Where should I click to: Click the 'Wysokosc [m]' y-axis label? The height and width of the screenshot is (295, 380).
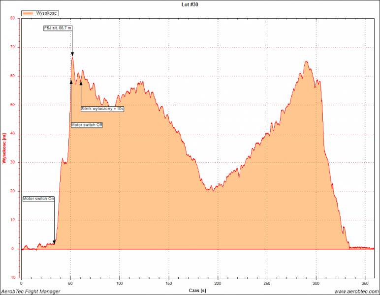[x=4, y=148]
